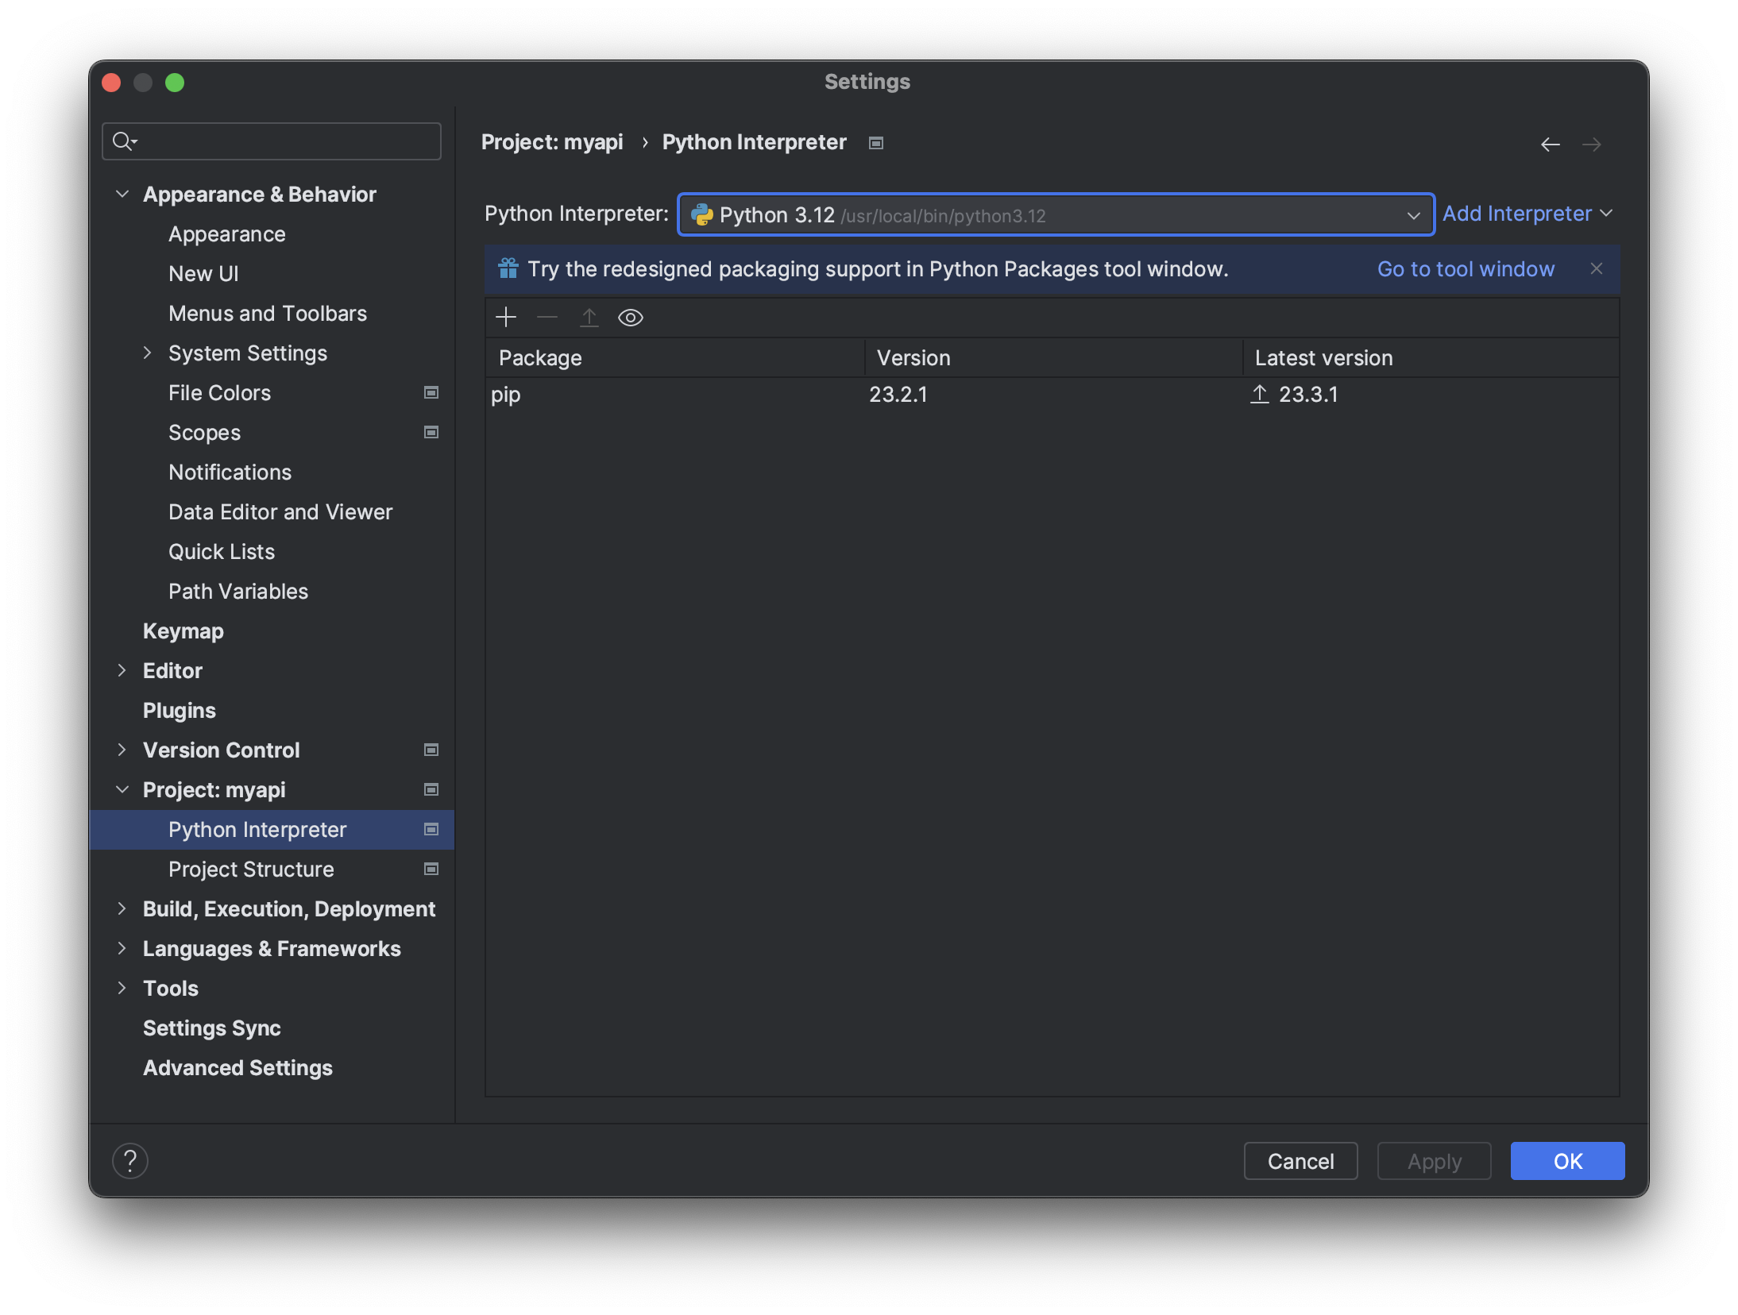Click the gift icon in the banner
This screenshot has height=1315, width=1738.
pos(508,268)
